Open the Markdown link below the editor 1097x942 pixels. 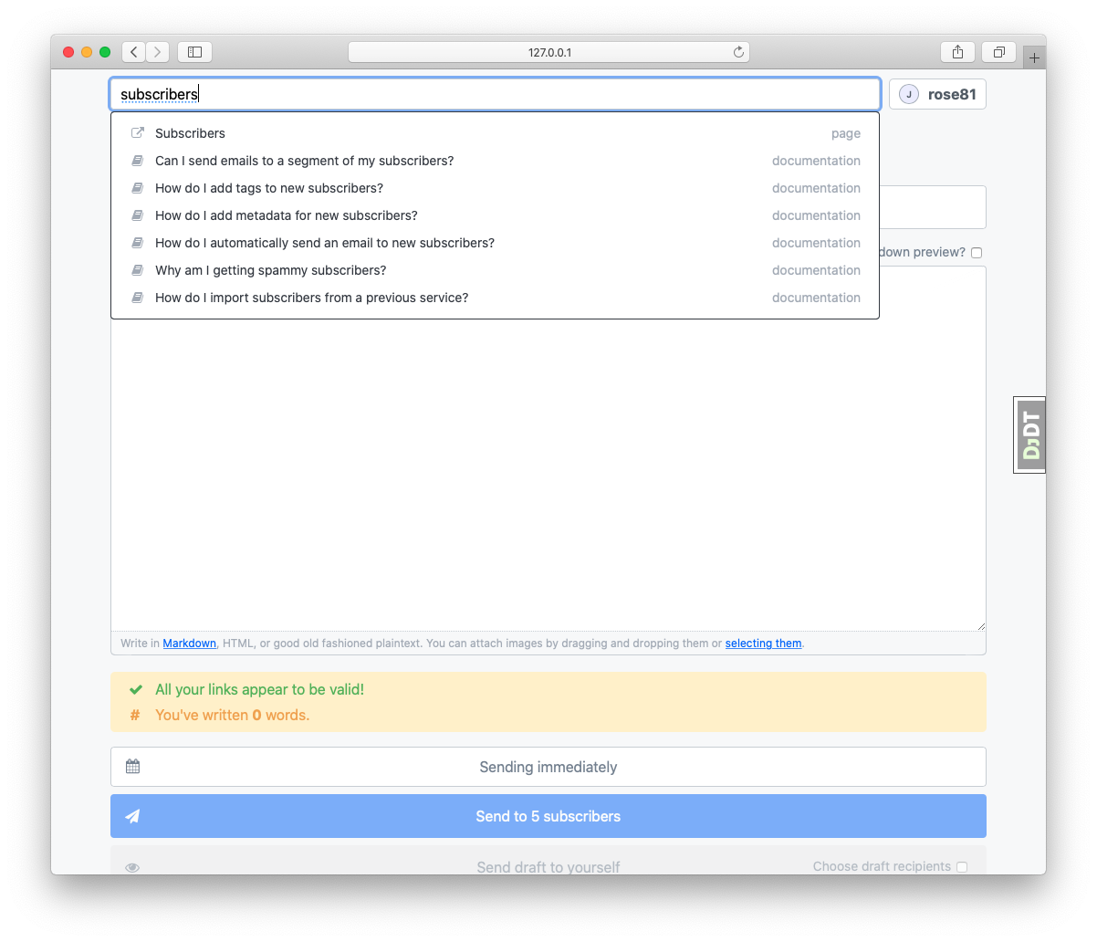click(189, 644)
